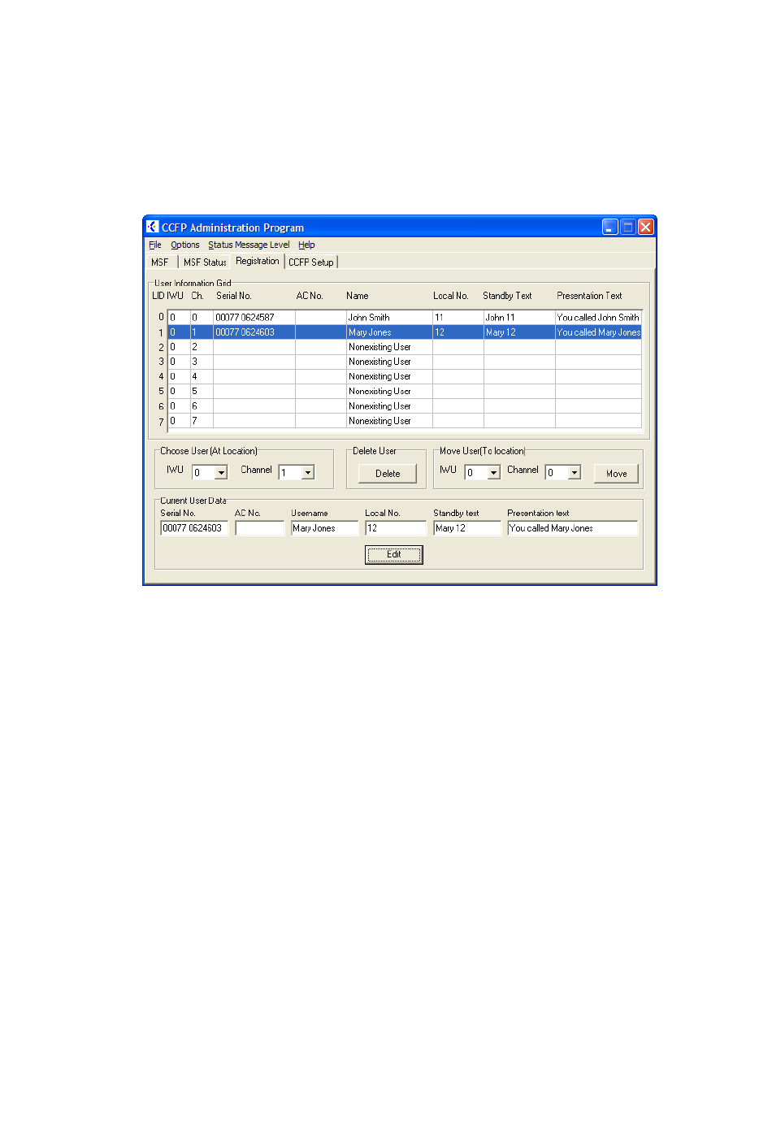Switch to the MSF Status tab
Screen dimensions: 772x1136
205,262
